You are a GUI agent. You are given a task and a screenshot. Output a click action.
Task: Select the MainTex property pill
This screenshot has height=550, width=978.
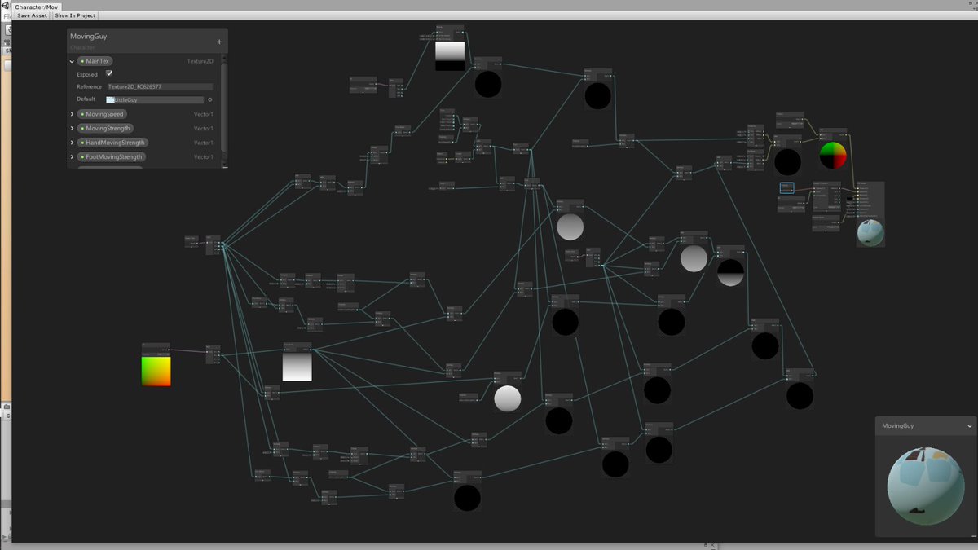click(x=95, y=61)
